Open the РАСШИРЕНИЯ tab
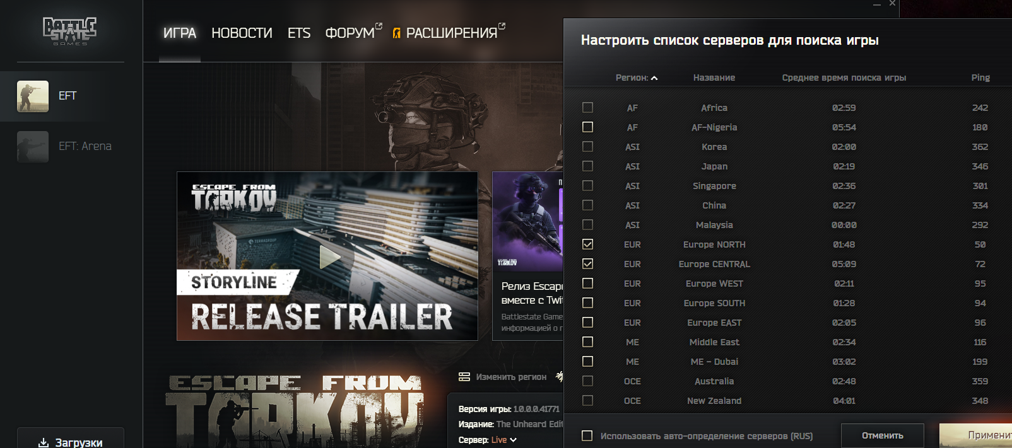Viewport: 1012px width, 448px height. [449, 32]
